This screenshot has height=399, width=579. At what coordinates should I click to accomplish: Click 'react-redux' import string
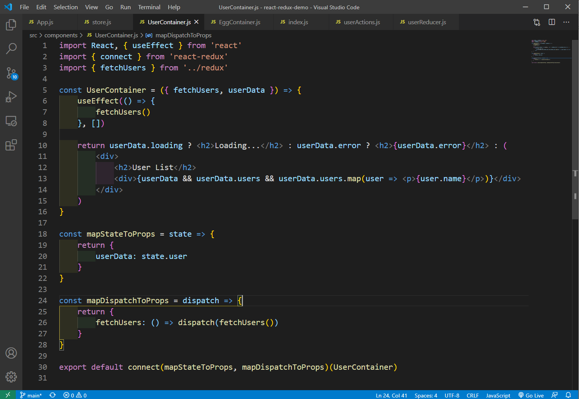click(199, 57)
